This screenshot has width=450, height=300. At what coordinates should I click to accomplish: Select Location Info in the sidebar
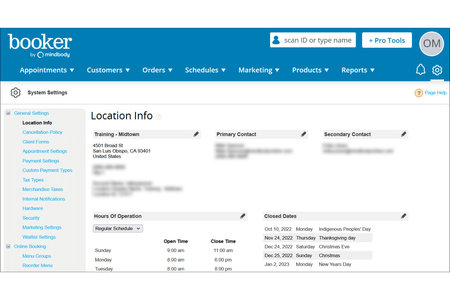[x=37, y=122]
